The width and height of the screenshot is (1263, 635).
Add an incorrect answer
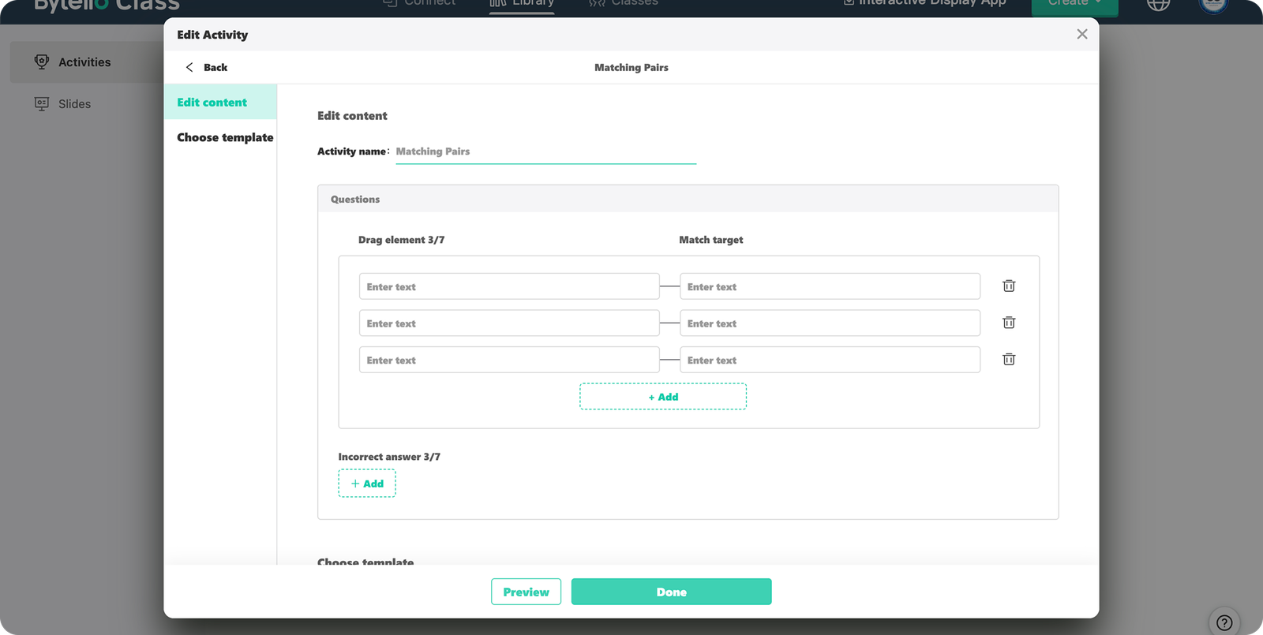367,484
